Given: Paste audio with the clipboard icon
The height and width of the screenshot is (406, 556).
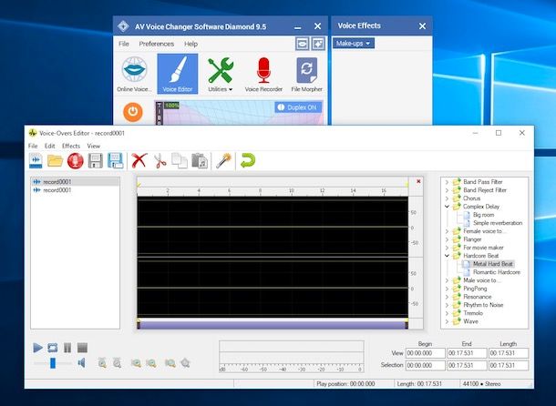Looking at the screenshot, I should [200, 161].
